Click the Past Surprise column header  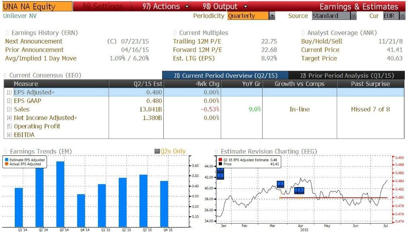pos(371,84)
